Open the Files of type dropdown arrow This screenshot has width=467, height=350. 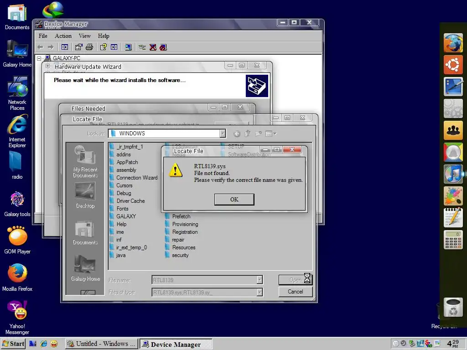(259, 292)
